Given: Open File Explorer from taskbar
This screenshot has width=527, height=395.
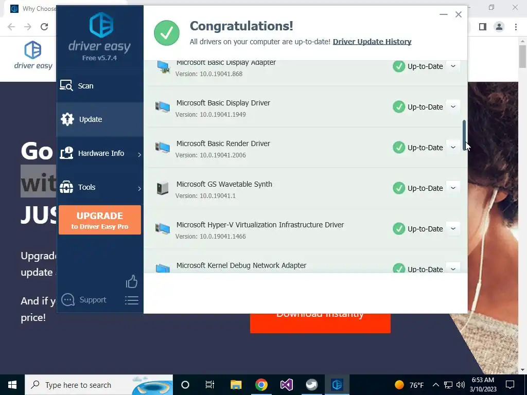Looking at the screenshot, I should (236, 385).
